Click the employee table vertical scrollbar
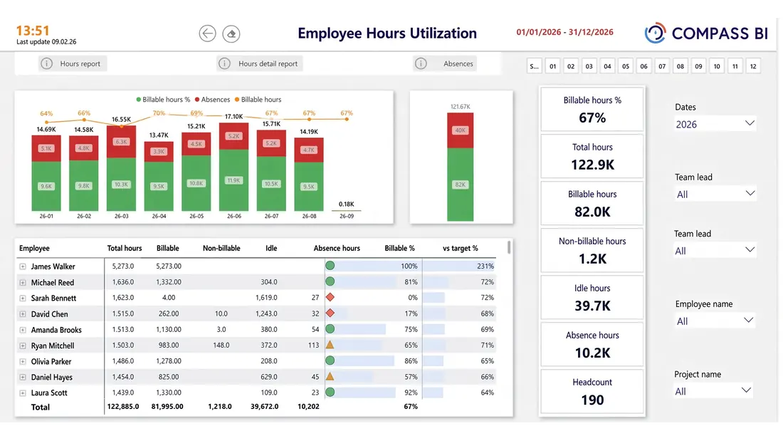Image resolution: width=783 pixels, height=441 pixels. 509,247
